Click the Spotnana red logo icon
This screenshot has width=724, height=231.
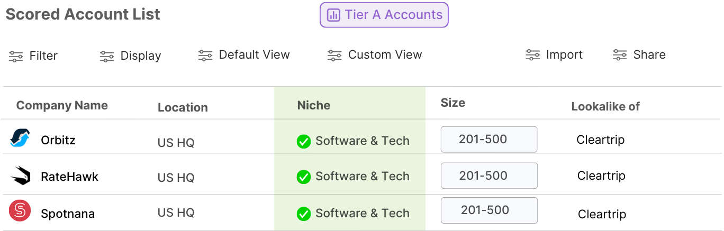20,211
